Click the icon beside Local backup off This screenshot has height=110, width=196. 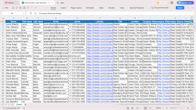[x=24, y=108]
